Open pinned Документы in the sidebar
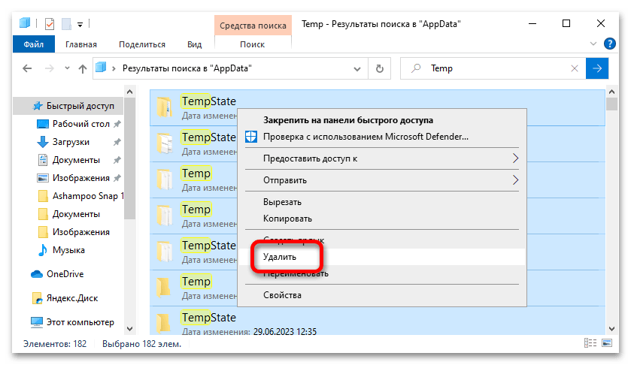This screenshot has height=365, width=631. tap(76, 160)
